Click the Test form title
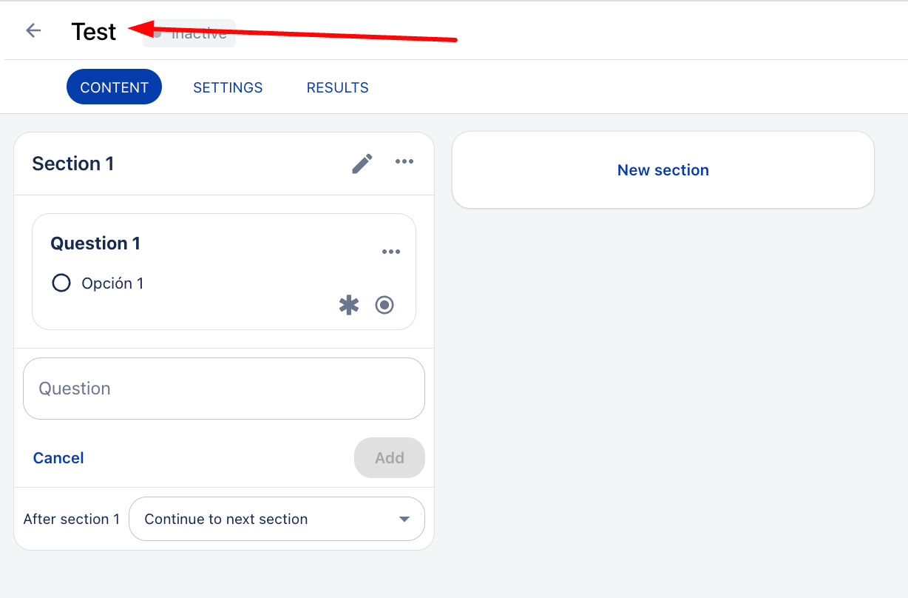Image resolution: width=908 pixels, height=598 pixels. 94,32
